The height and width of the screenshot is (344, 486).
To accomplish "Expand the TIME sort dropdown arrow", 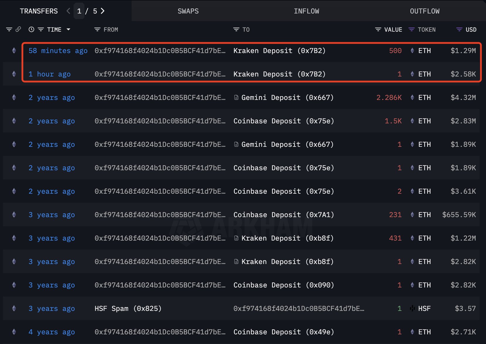I will pyautogui.click(x=68, y=29).
